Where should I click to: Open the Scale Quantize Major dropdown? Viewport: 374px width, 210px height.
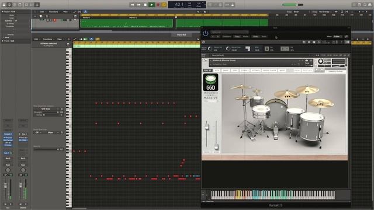[x=51, y=132]
